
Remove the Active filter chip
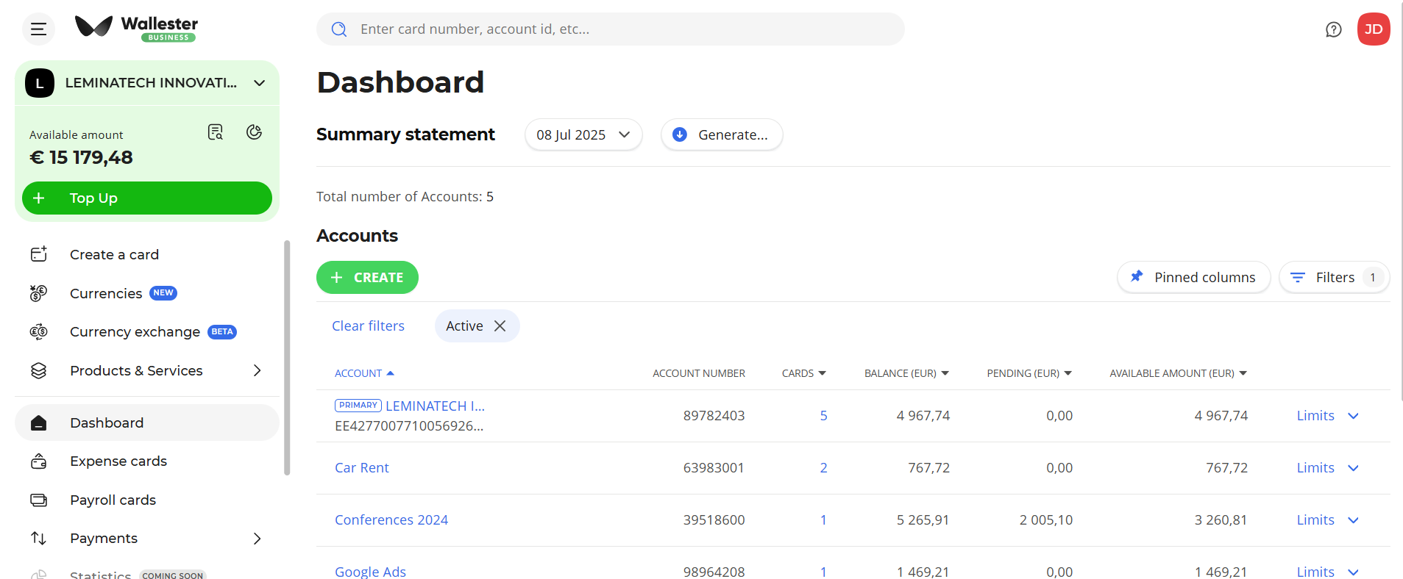pos(500,326)
